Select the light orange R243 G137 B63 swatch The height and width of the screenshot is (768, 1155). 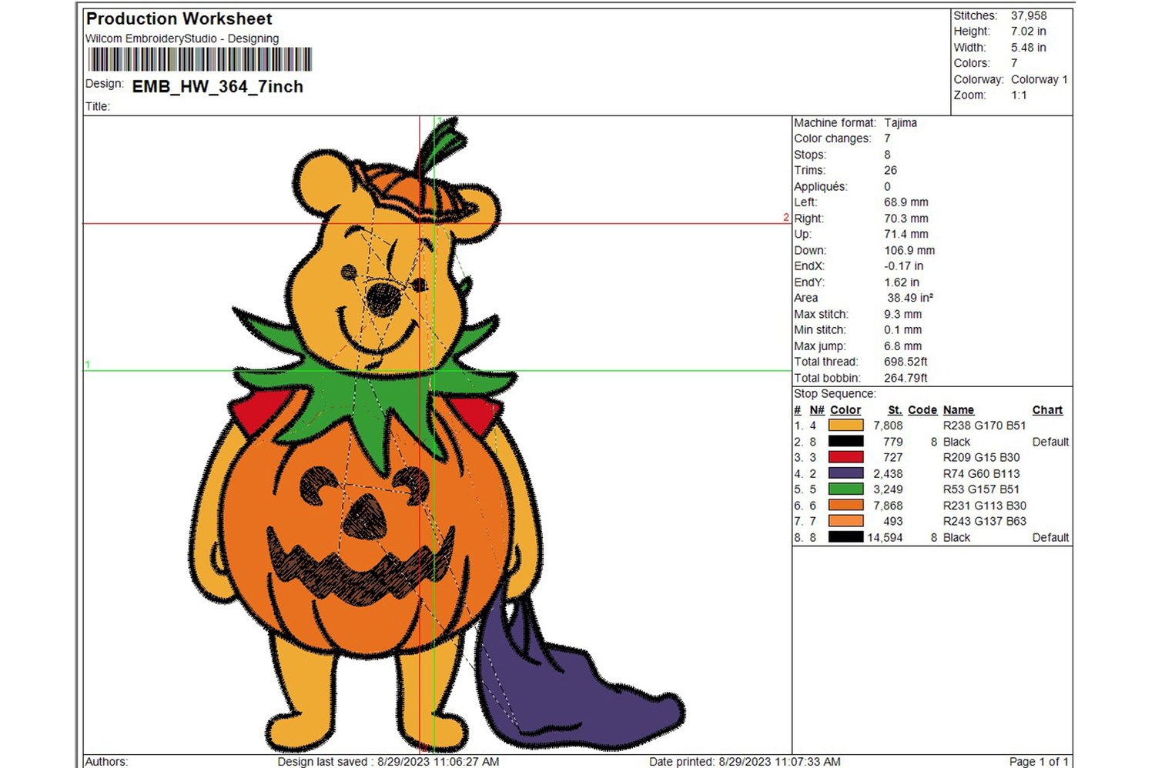pyautogui.click(x=845, y=521)
